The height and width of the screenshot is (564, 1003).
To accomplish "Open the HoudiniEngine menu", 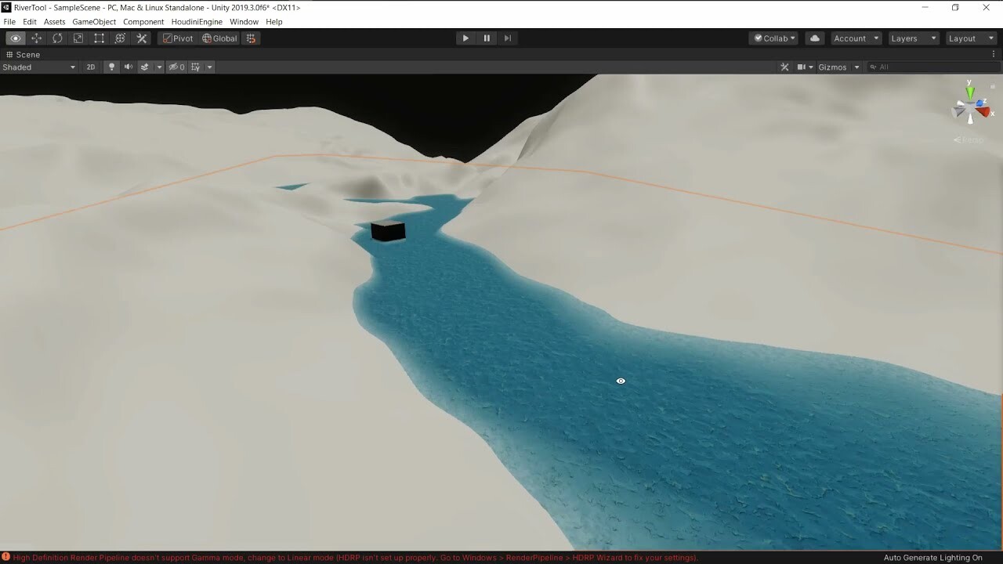I will (x=197, y=21).
